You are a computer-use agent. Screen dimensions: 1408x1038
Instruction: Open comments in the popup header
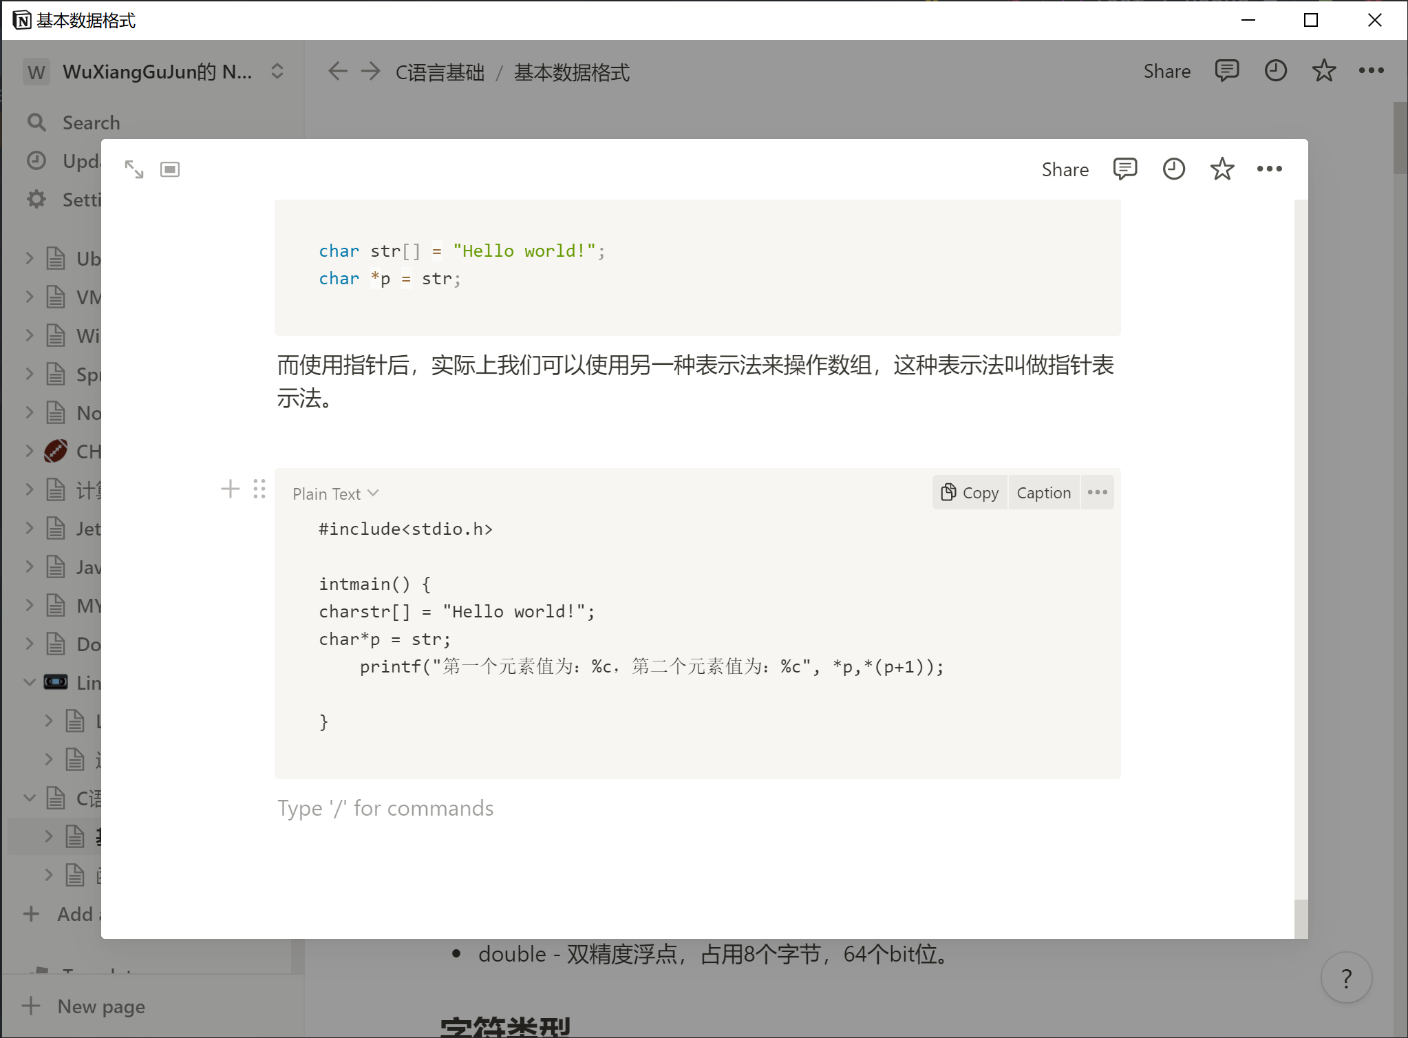1124,169
